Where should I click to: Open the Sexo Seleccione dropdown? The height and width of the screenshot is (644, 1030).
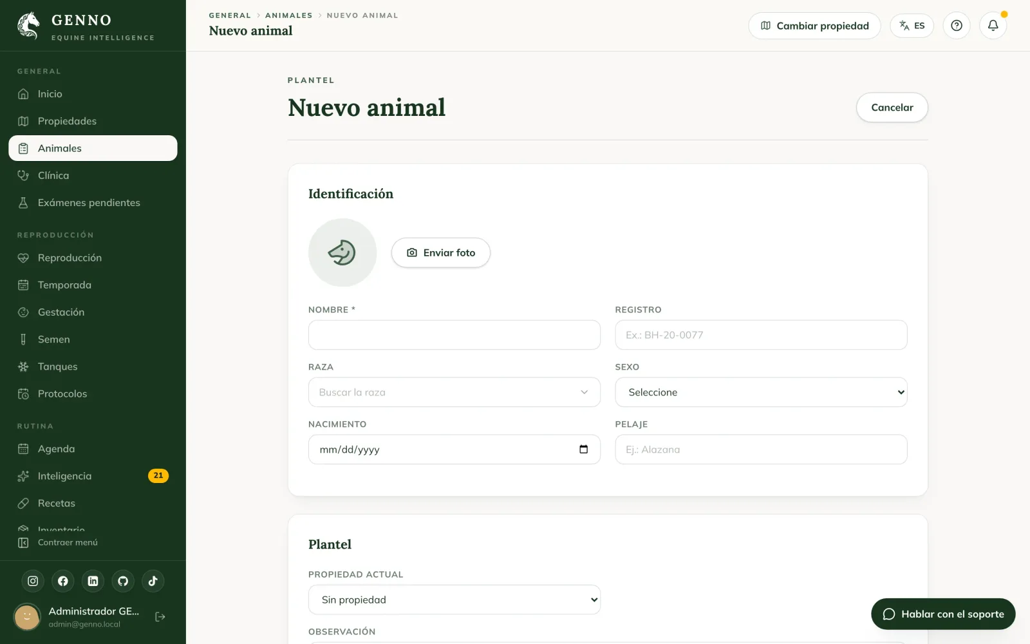[761, 392]
